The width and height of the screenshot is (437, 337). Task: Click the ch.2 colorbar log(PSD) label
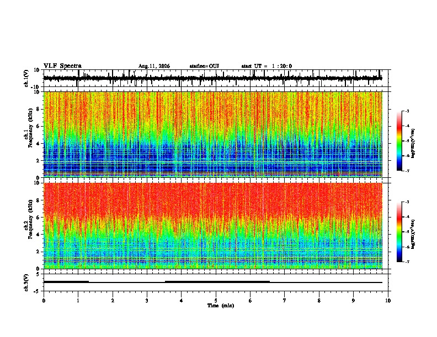click(x=413, y=234)
